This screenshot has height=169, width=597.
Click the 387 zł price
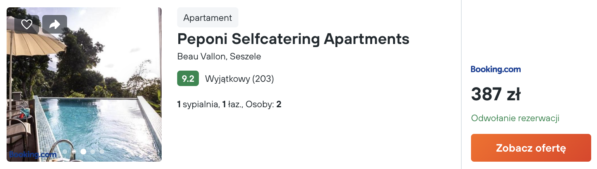click(495, 95)
